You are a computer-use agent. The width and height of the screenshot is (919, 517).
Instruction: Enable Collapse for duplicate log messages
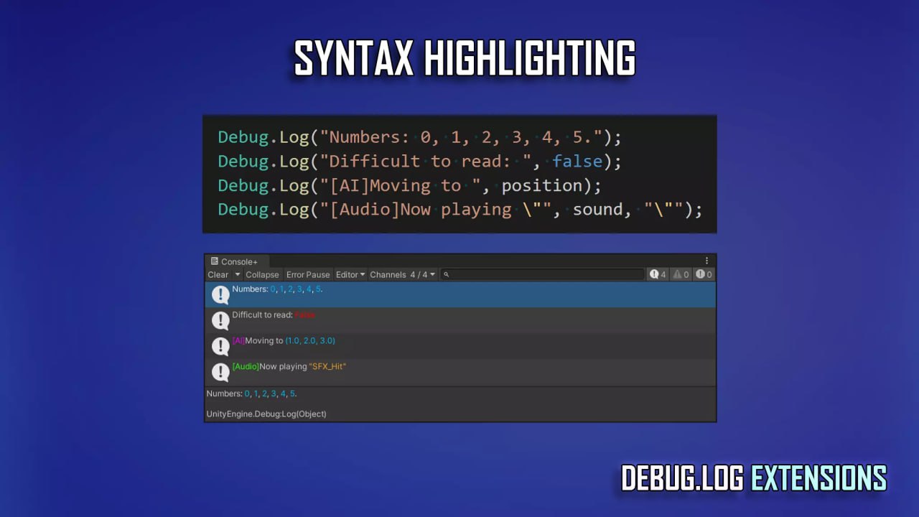[x=262, y=274]
